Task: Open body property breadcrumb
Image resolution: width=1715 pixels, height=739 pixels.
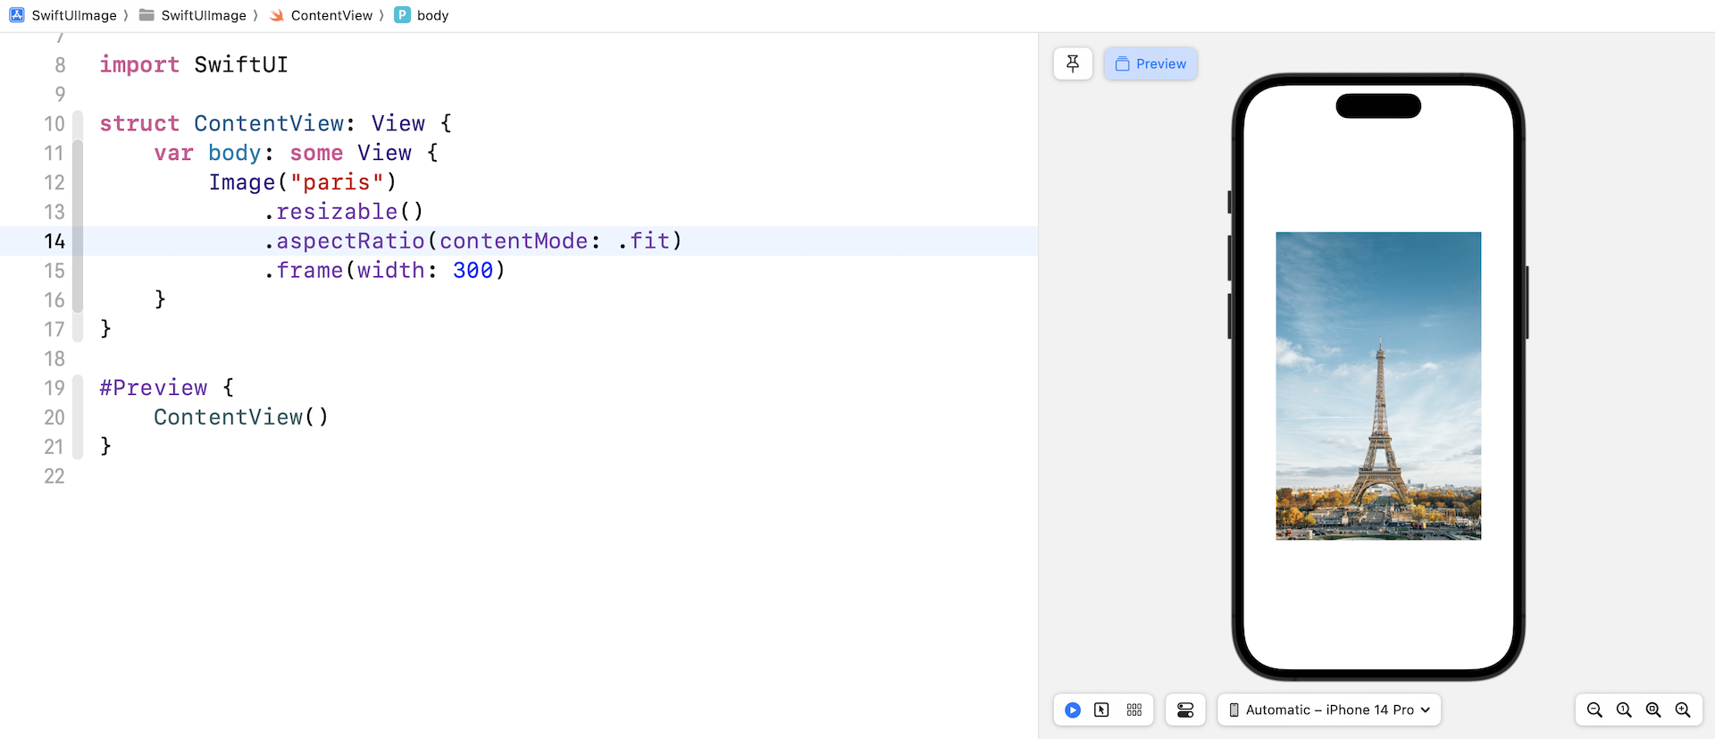Action: coord(422,15)
